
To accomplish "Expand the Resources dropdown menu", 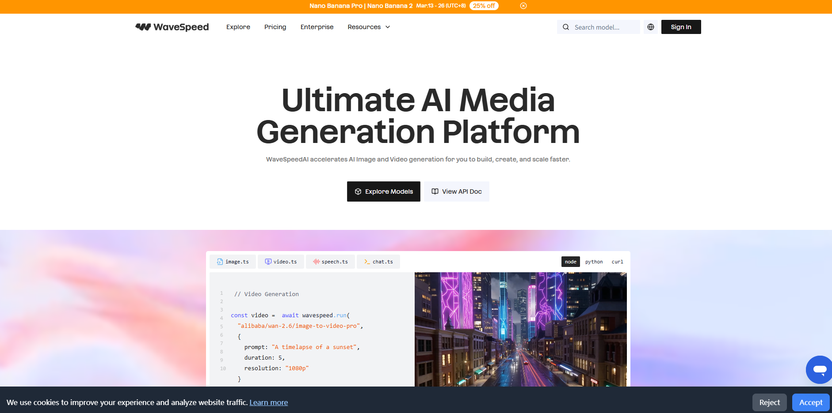I will [x=369, y=27].
